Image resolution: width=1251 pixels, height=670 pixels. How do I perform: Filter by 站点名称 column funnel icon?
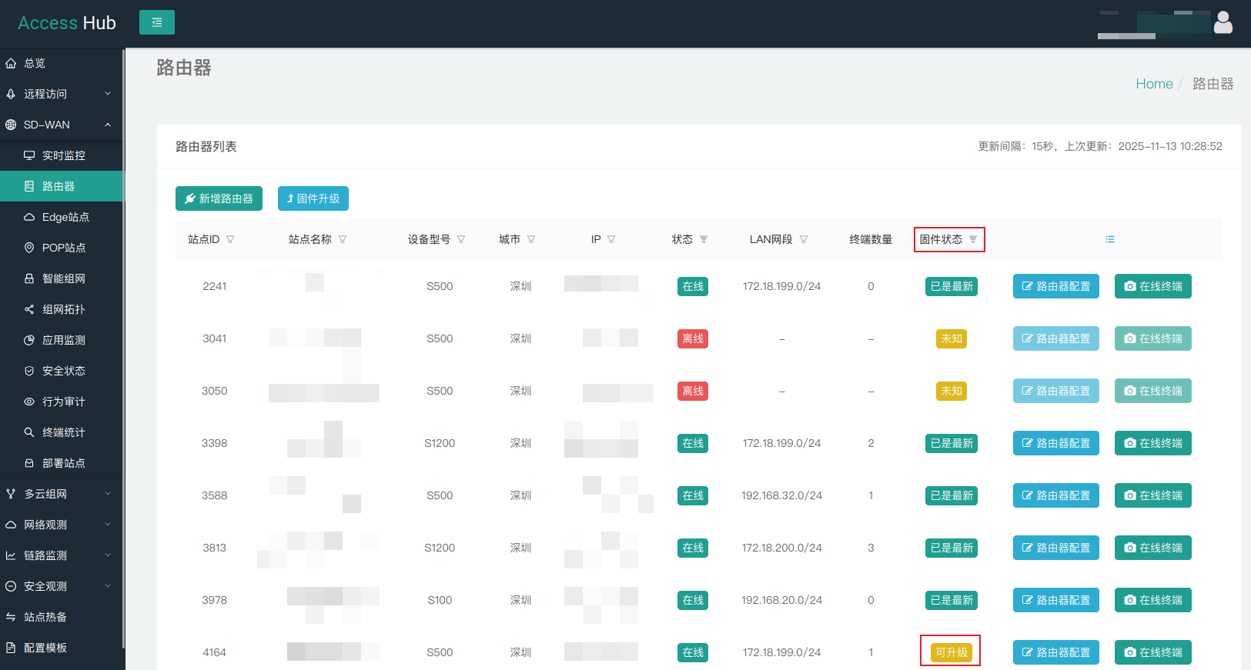343,239
